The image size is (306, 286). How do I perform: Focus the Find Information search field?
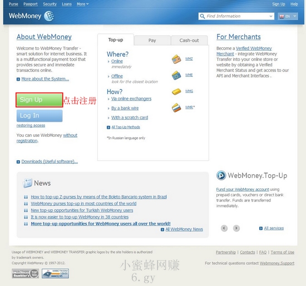pos(236,16)
